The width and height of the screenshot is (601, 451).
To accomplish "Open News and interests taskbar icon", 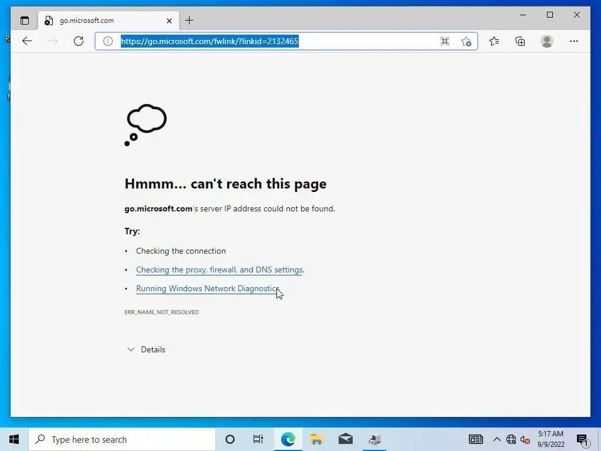I will (475, 439).
